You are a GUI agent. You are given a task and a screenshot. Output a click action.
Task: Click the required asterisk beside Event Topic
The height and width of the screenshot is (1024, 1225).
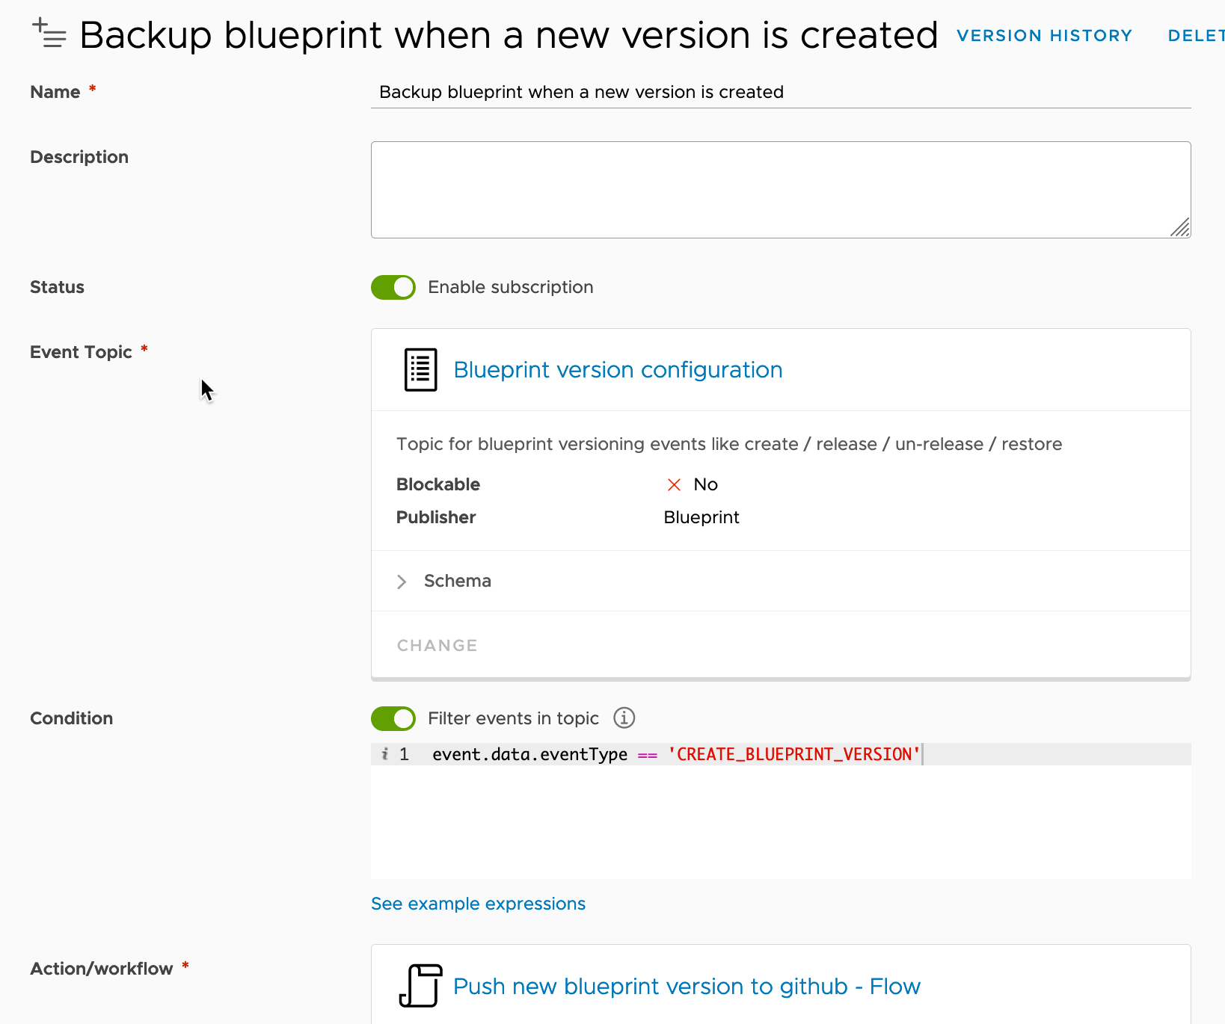[144, 348]
